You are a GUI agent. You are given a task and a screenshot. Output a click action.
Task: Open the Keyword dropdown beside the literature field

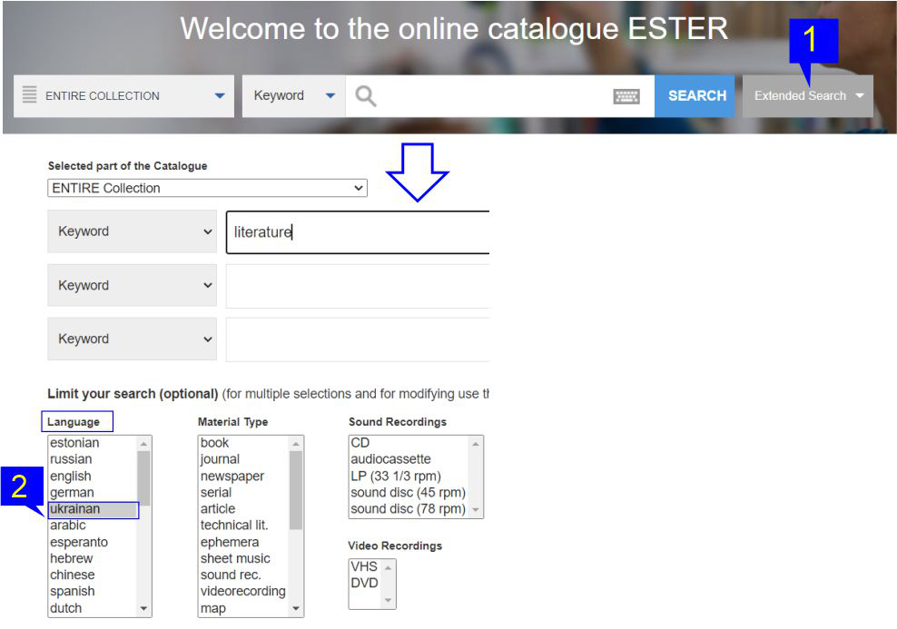133,231
